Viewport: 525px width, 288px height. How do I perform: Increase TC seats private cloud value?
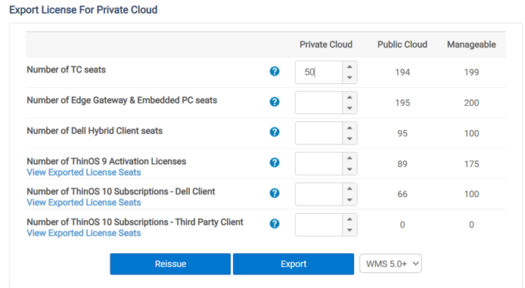(x=349, y=67)
